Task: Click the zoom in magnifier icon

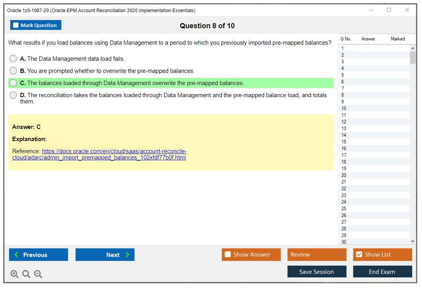Action: pos(14,274)
